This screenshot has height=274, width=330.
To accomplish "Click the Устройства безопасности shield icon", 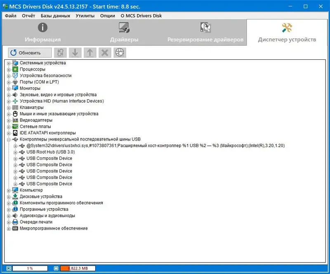I will tap(15, 75).
